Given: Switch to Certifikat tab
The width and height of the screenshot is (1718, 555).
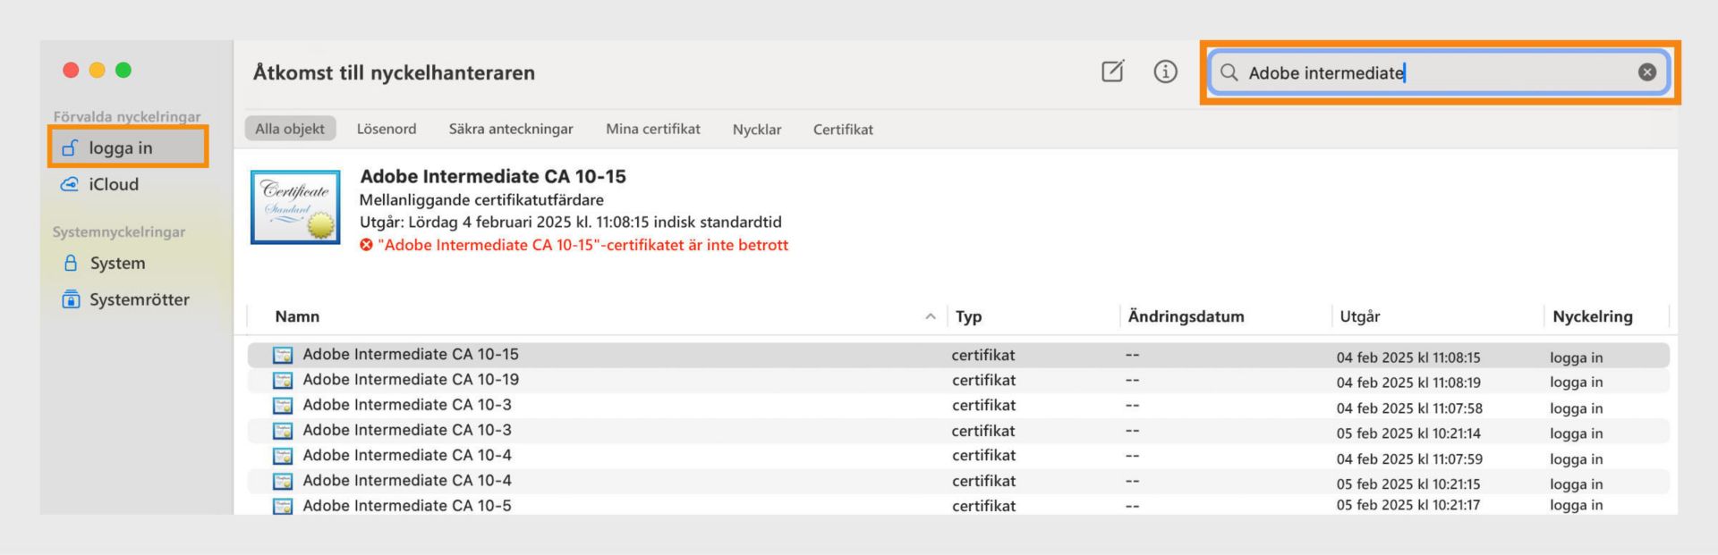Looking at the screenshot, I should click(x=843, y=129).
